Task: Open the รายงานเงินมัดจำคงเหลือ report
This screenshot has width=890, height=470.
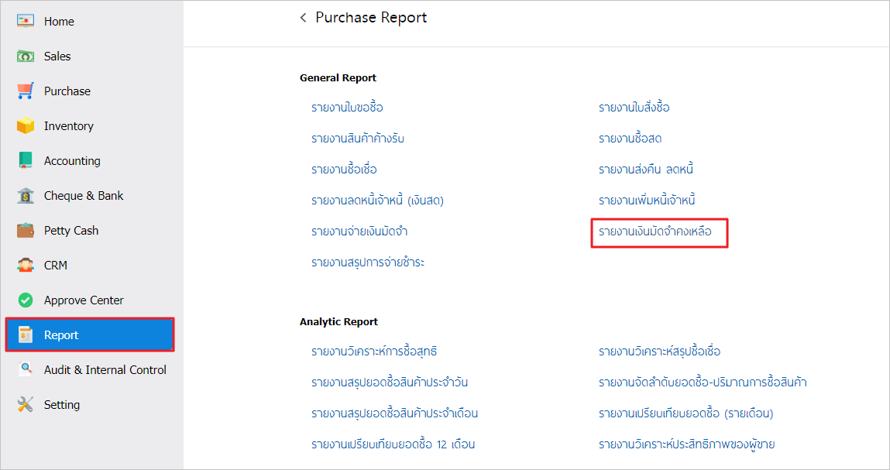Action: click(x=655, y=231)
